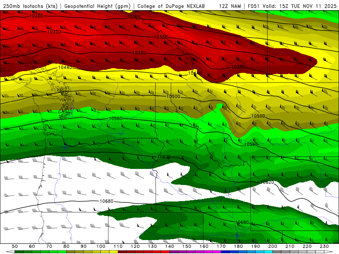Click the leftmost 10380 contour label
Image resolution: width=339 pixels, height=254 pixels.
pos(139,52)
